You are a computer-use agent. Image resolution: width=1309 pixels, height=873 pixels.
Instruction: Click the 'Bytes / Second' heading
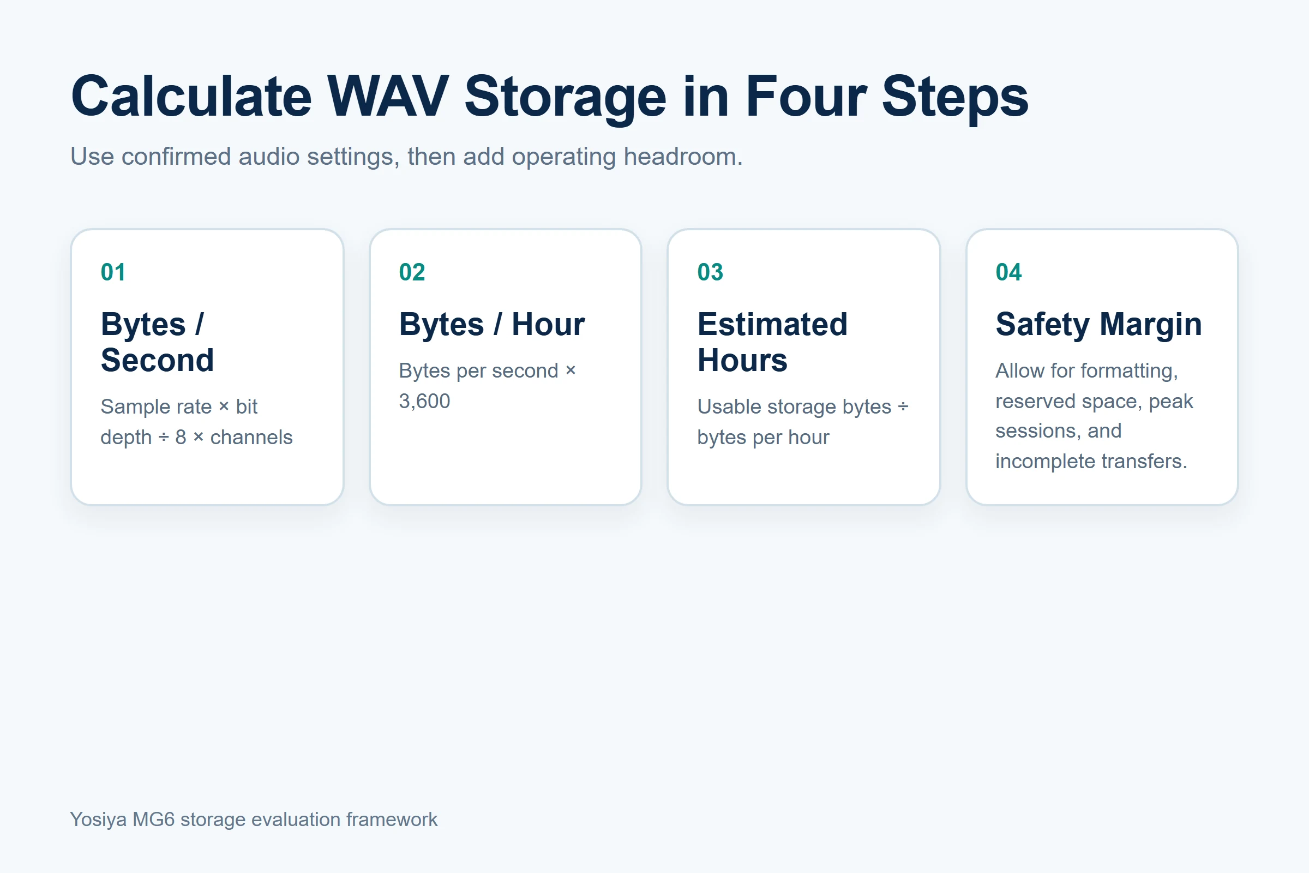158,342
